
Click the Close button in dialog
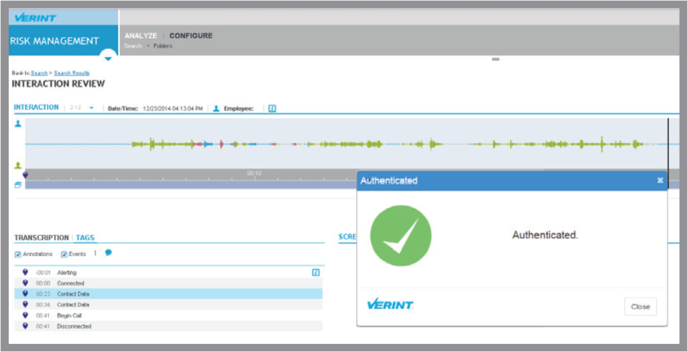point(641,306)
